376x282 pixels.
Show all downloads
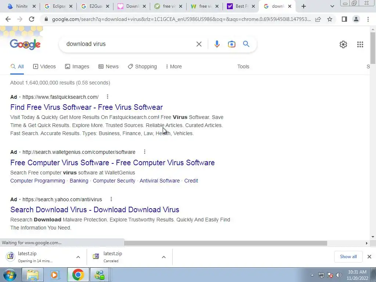(x=348, y=257)
